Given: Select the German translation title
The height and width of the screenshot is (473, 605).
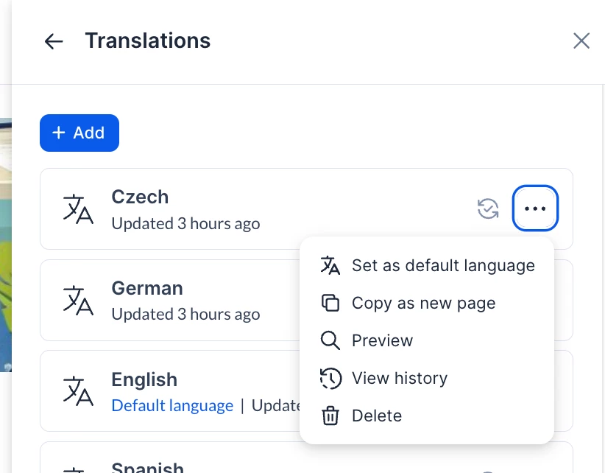Looking at the screenshot, I should (x=147, y=288).
